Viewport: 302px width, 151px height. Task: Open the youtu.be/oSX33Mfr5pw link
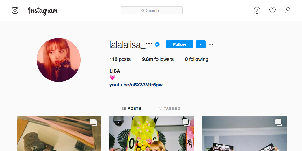pos(136,85)
